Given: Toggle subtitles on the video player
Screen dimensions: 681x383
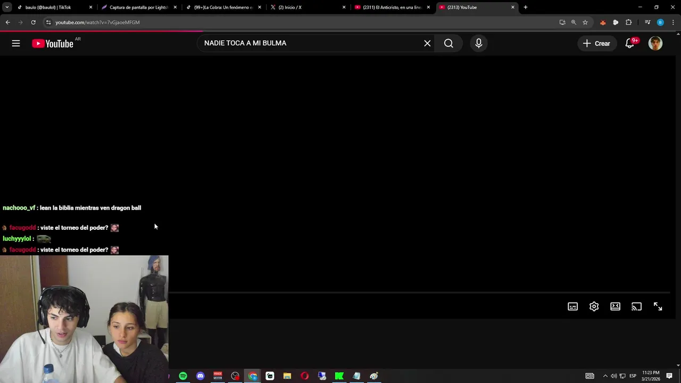Looking at the screenshot, I should pos(573,306).
